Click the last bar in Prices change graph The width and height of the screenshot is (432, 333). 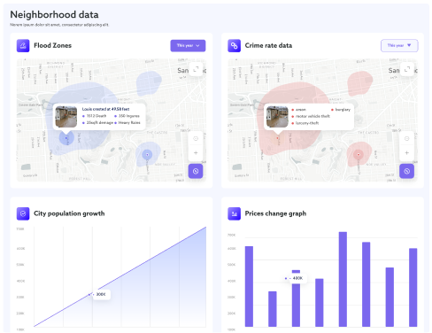(x=413, y=288)
